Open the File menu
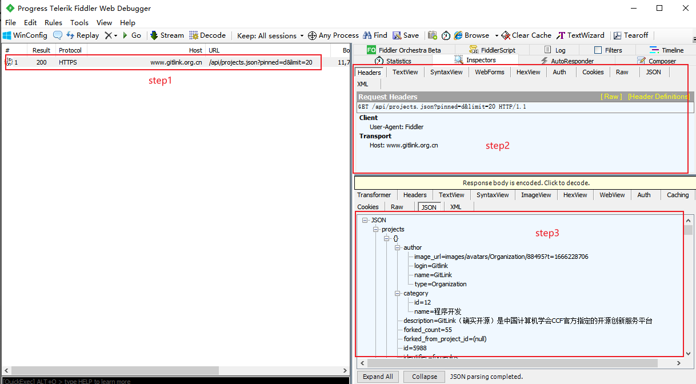 tap(10, 22)
